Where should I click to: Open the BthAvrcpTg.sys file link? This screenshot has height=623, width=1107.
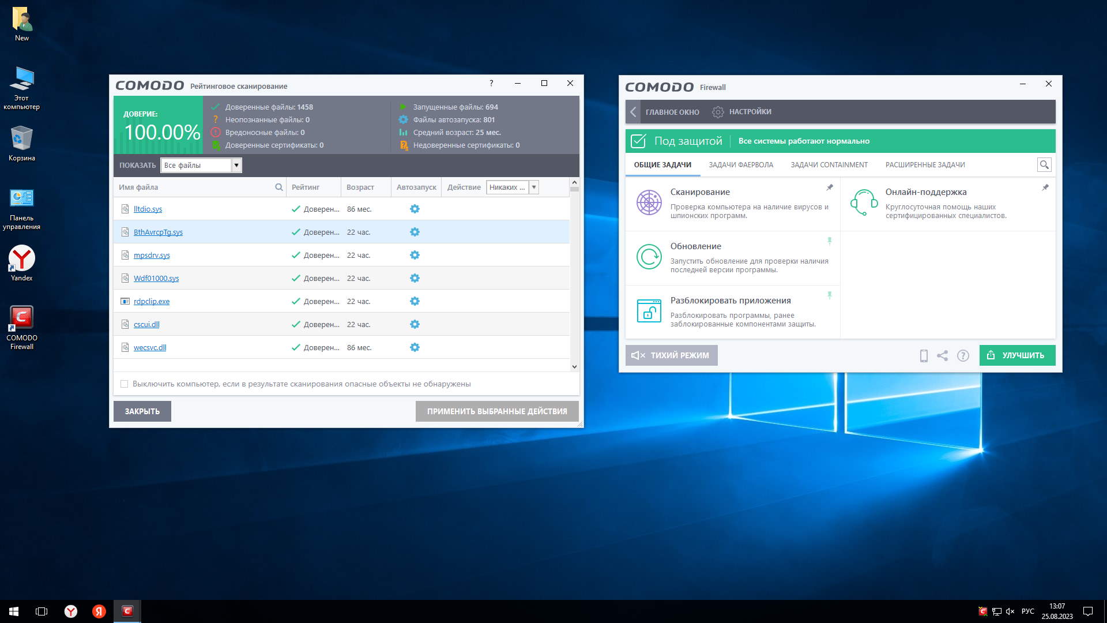tap(158, 232)
